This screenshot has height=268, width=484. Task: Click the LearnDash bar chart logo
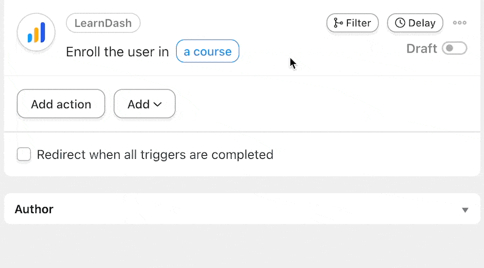(36, 32)
